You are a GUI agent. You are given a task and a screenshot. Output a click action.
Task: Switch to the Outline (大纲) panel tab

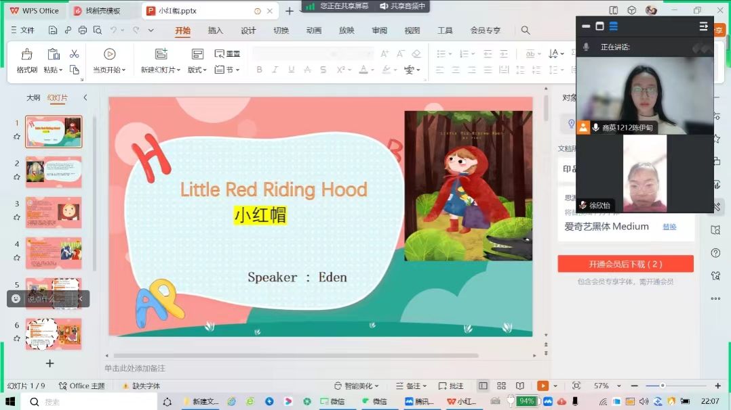pos(33,97)
